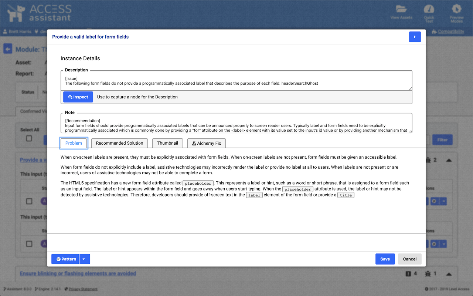Click the bug icon showing count 2
Image resolution: width=473 pixels, height=296 pixels.
428,160
